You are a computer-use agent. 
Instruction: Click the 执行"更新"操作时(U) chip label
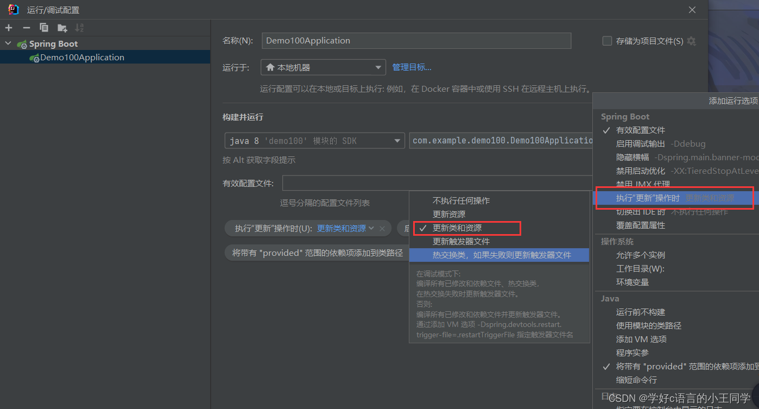(x=274, y=229)
